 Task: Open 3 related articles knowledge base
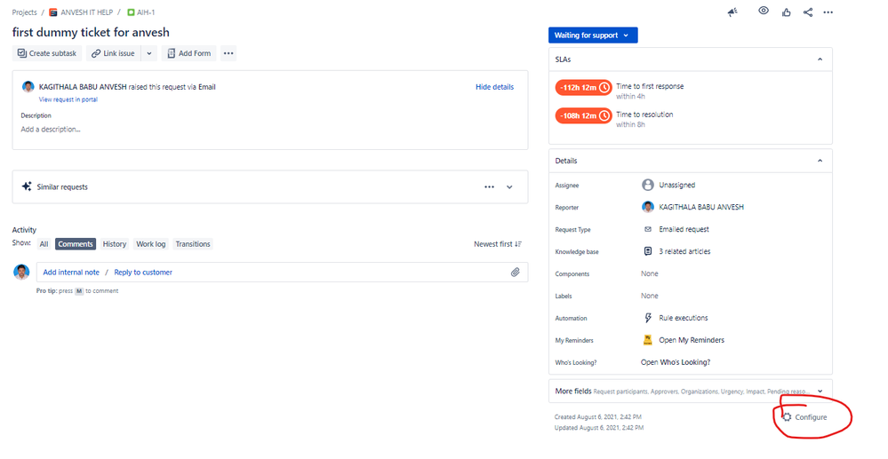[684, 251]
